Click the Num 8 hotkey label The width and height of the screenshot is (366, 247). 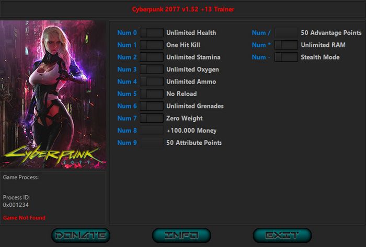click(x=127, y=131)
